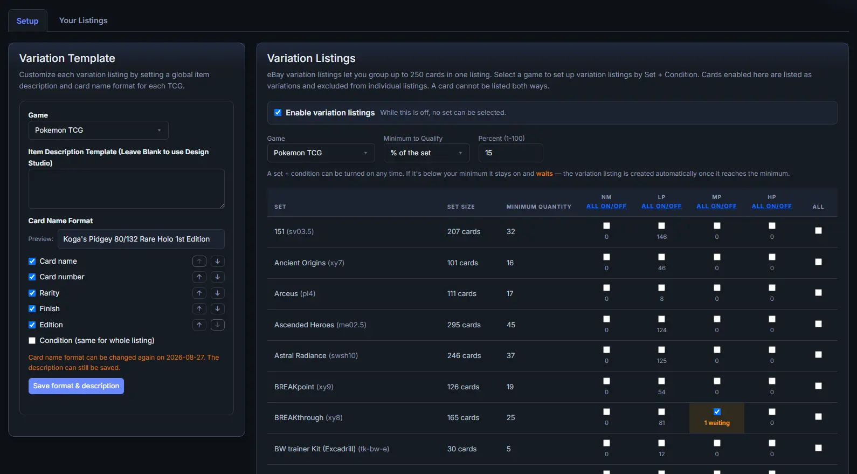857x474 pixels.
Task: Check ALL checkbox for Ancient Origins row
Action: coord(818,262)
